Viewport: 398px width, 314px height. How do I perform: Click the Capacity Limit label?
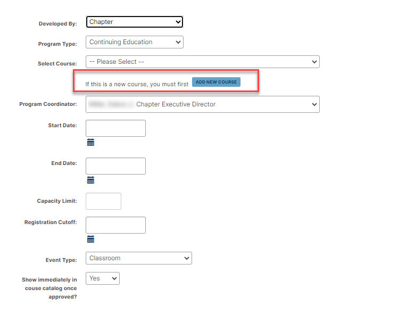pos(57,201)
